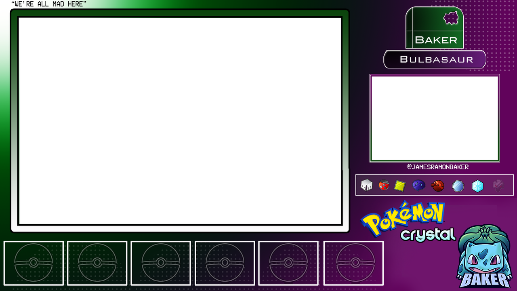Click the yellow Pokémon logo

403,219
